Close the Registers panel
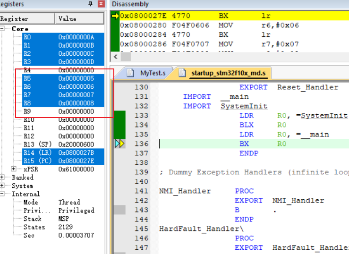Screen dimensions: 349x254 coord(101,4)
